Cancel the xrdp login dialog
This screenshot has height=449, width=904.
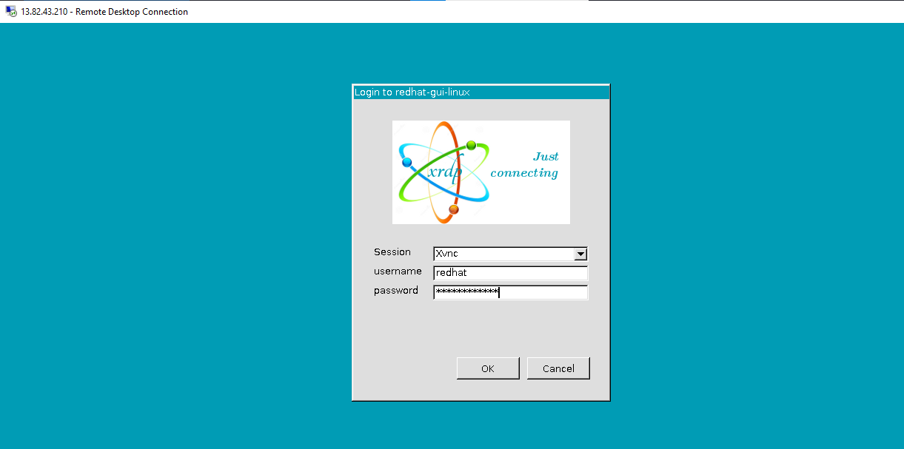pos(558,368)
